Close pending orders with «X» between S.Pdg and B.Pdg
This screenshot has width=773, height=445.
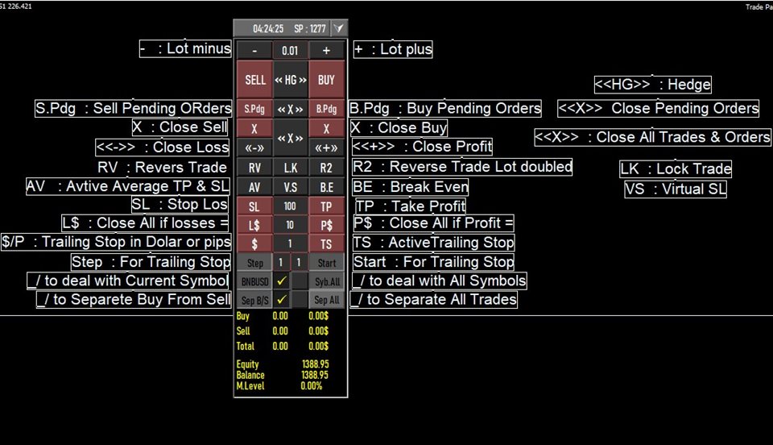(291, 109)
